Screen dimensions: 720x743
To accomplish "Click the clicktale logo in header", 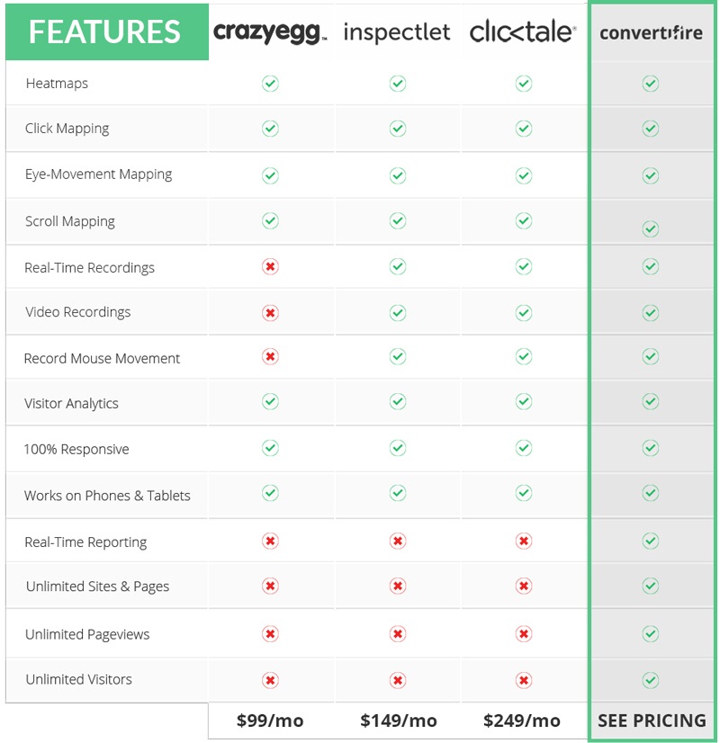I will [x=523, y=31].
